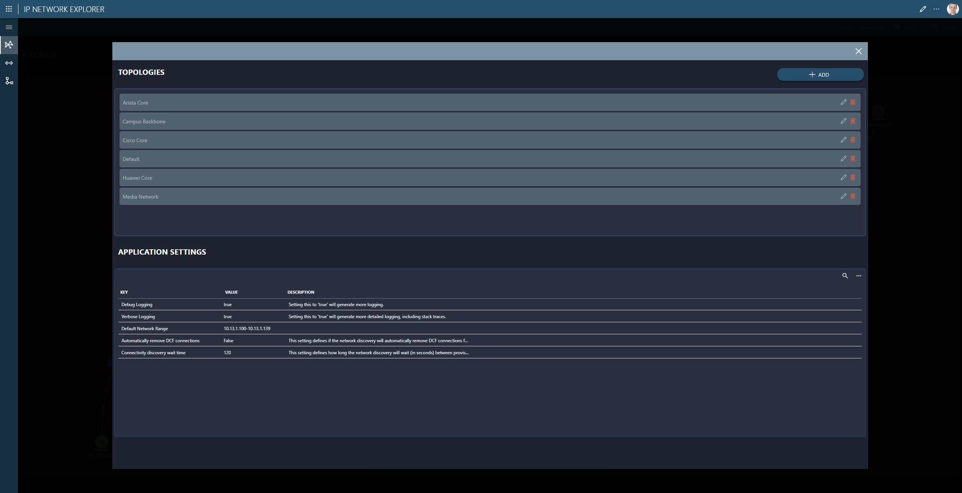Click the header edit pencil icon
The image size is (962, 493).
tap(923, 9)
